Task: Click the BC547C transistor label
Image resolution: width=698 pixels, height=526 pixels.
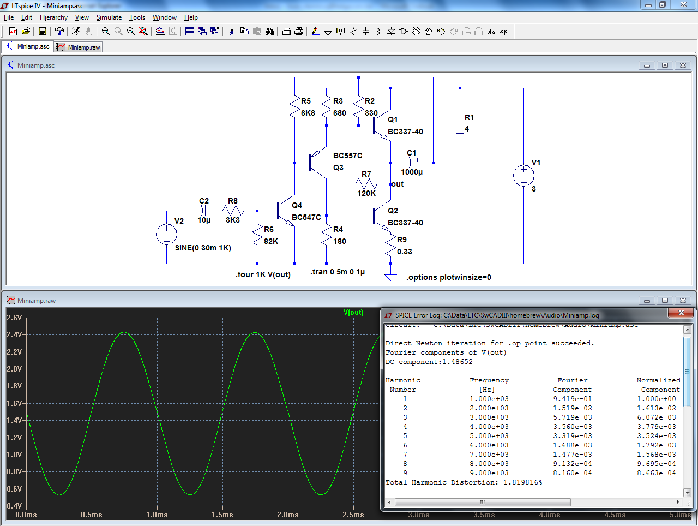Action: pos(306,217)
